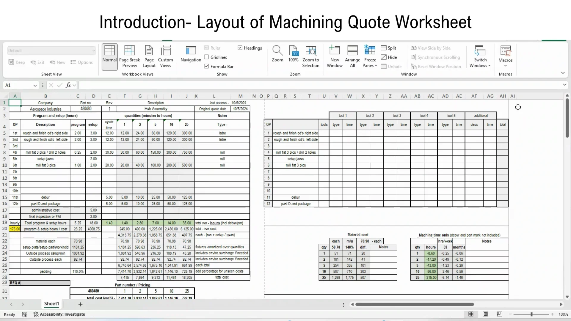Click Accessibility: Investigate in status bar

coord(62,314)
